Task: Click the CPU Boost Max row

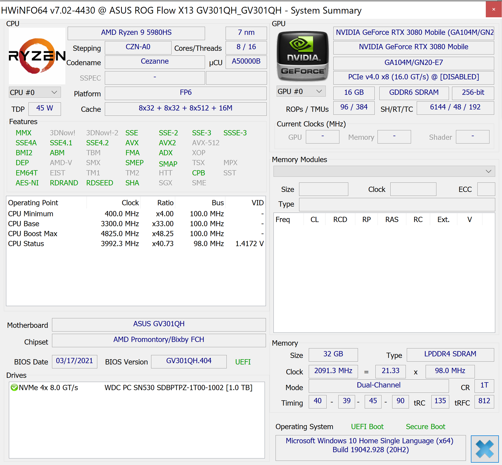Action: [136, 234]
